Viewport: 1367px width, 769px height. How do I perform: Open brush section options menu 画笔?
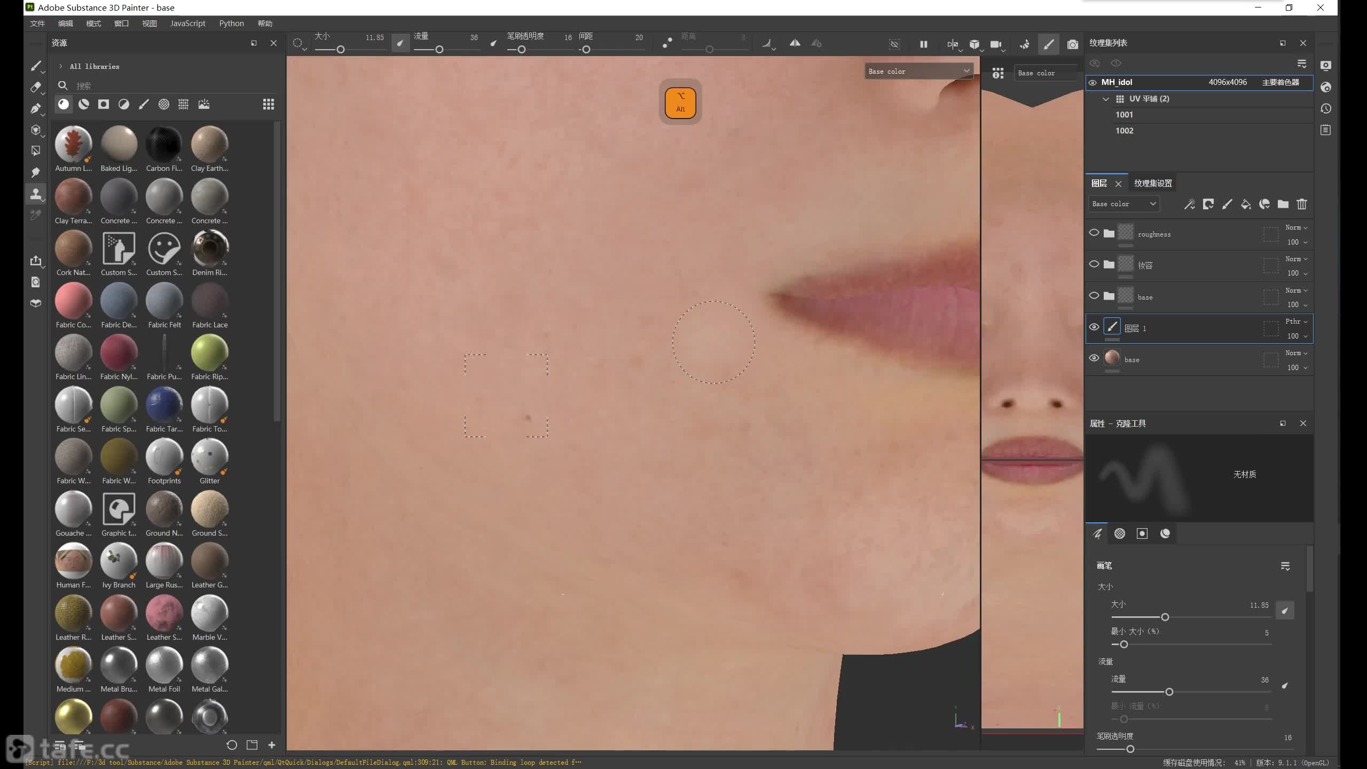coord(1285,566)
